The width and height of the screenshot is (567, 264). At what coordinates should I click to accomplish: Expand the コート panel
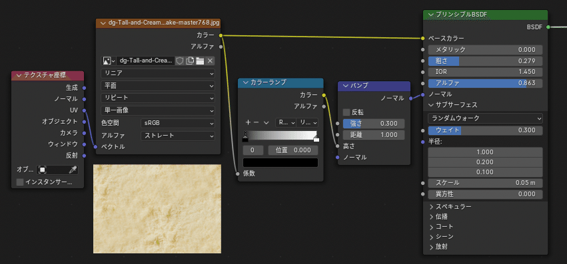pos(431,227)
